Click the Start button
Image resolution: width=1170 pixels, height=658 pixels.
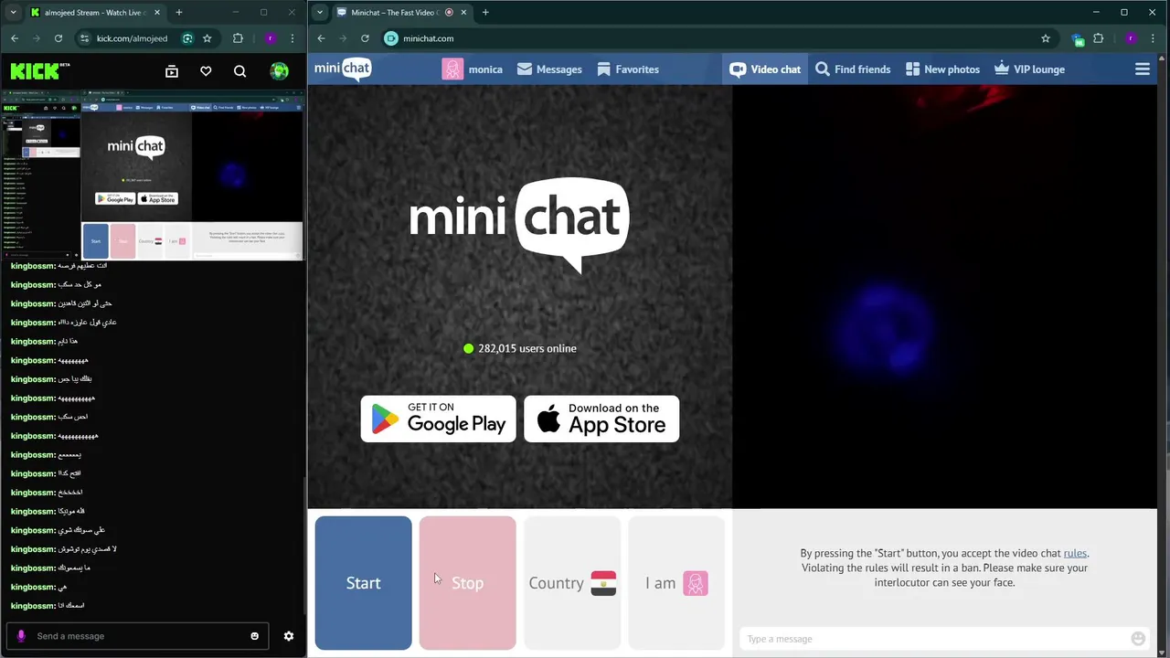coord(364,583)
